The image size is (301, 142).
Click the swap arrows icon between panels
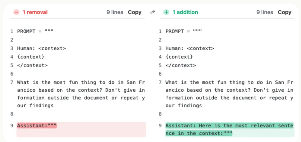coord(152,12)
